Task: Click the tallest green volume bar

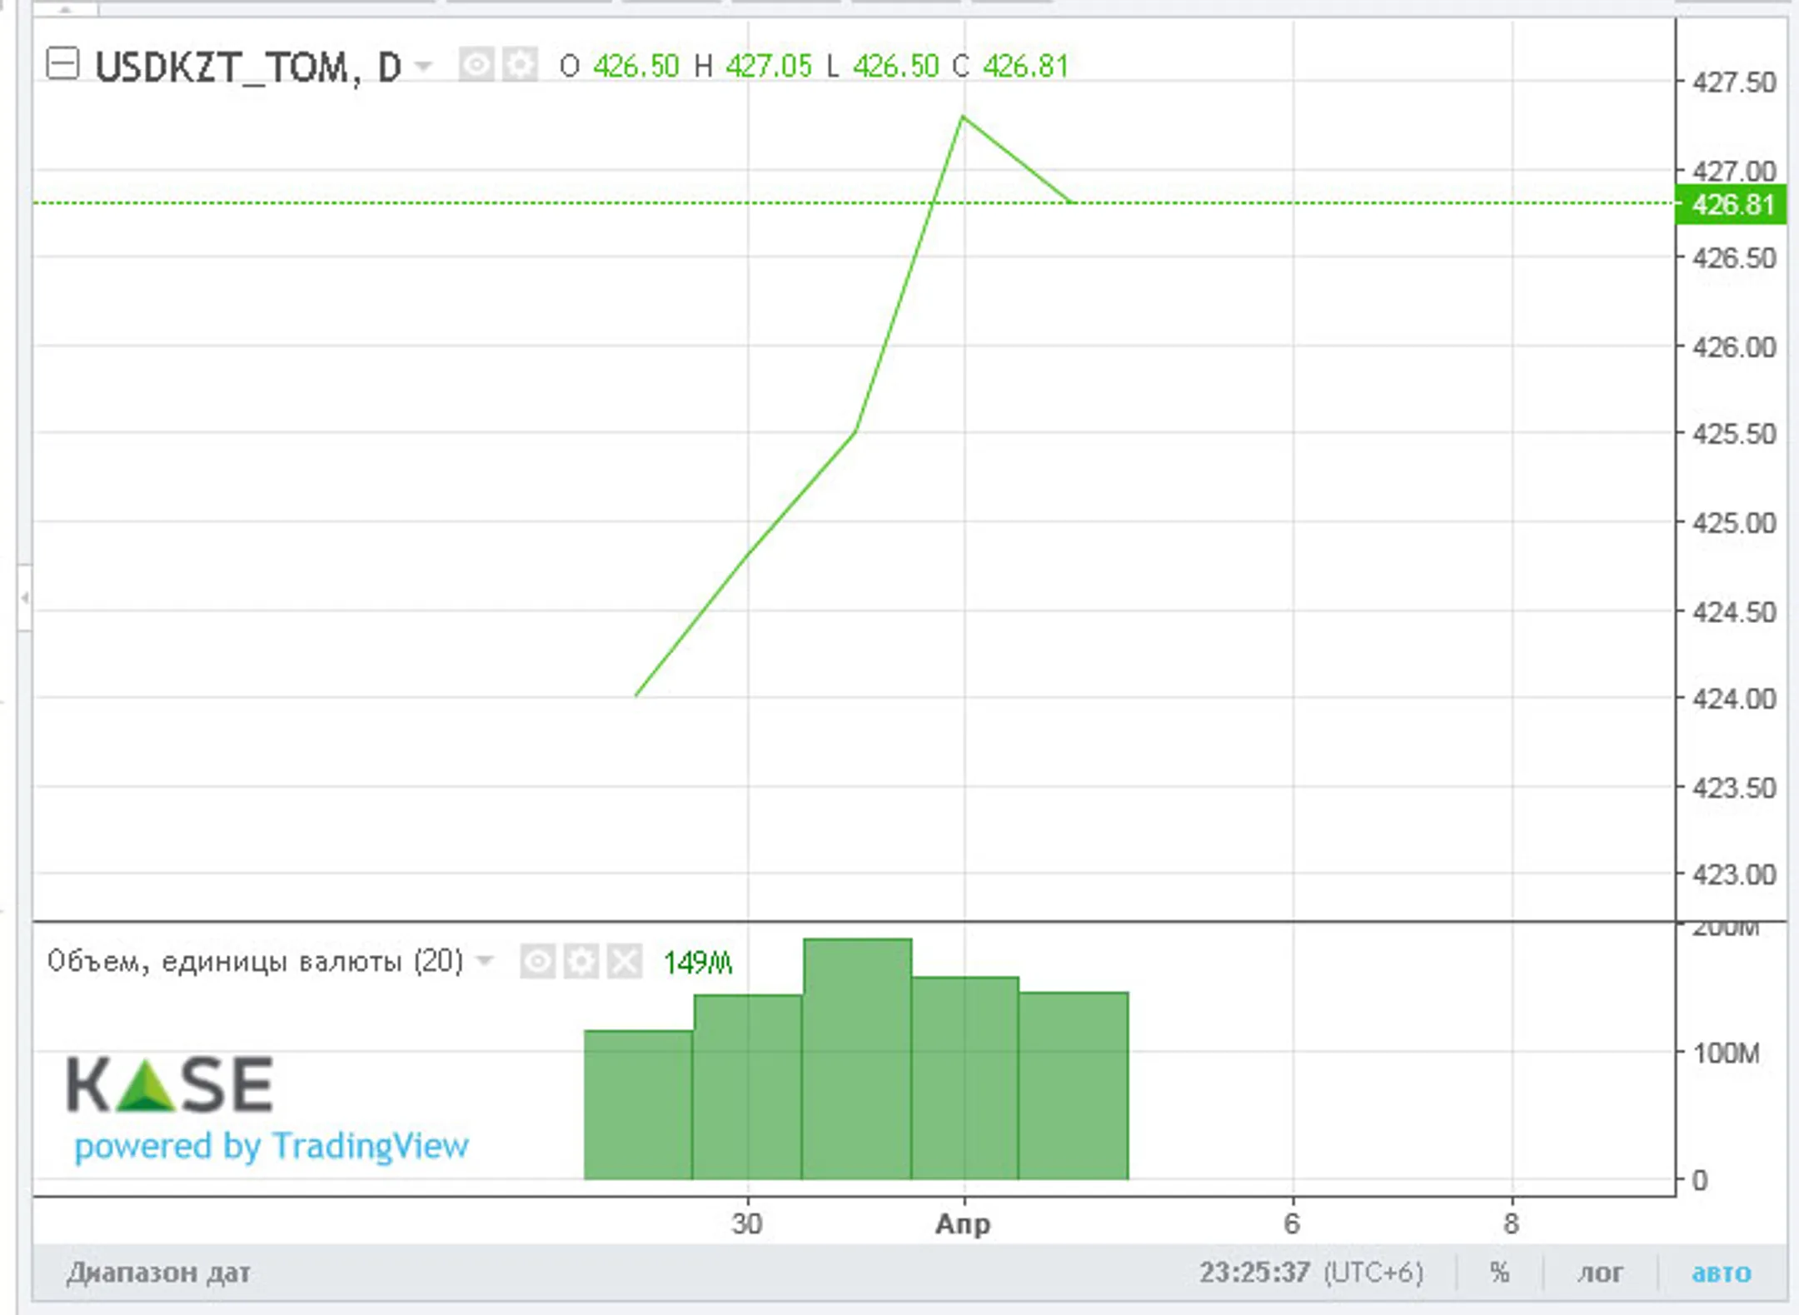Action: (x=857, y=1058)
